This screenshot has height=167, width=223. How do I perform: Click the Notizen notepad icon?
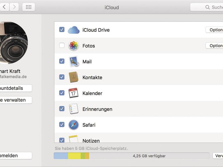pos(74,139)
